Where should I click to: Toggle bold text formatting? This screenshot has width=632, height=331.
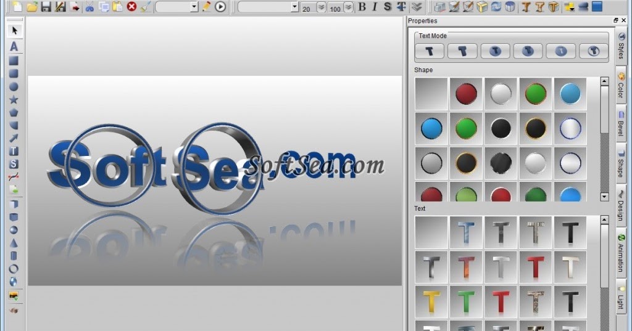362,6
